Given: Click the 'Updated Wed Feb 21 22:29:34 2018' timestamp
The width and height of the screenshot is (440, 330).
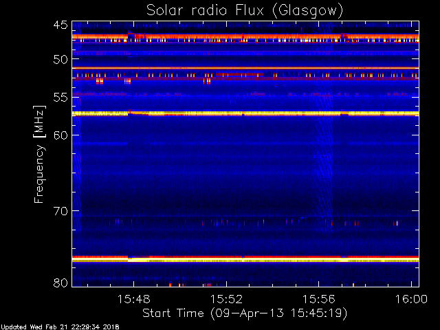Looking at the screenshot, I should pyautogui.click(x=60, y=327).
